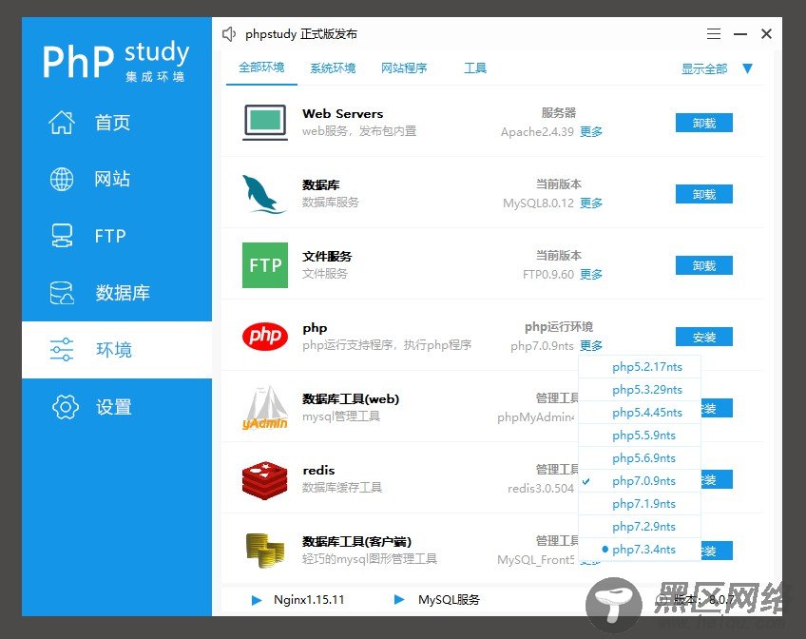Image resolution: width=806 pixels, height=639 pixels.
Task: Click the phpMyAdmin sailboat icon
Action: tap(265, 408)
